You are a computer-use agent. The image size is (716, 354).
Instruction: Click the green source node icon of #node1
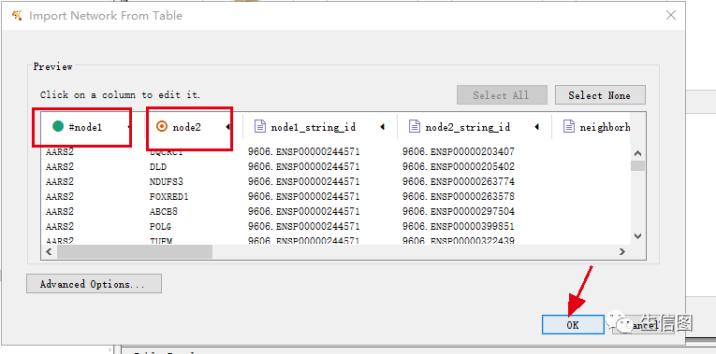pos(58,127)
